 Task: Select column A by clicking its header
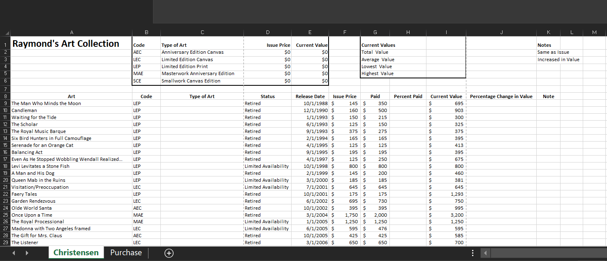pos(72,32)
